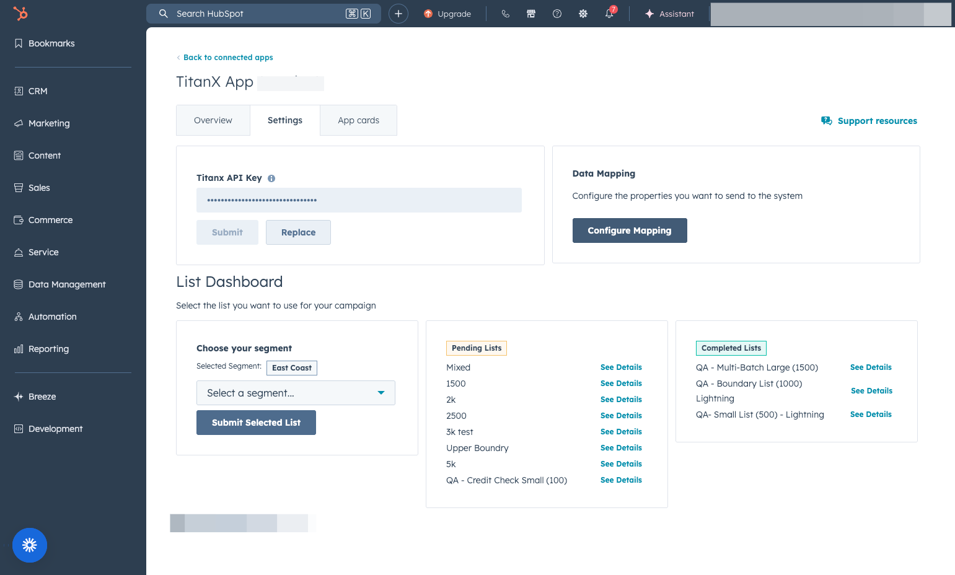The height and width of the screenshot is (575, 955).
Task: Expand the Select a segment dropdown
Action: (296, 393)
